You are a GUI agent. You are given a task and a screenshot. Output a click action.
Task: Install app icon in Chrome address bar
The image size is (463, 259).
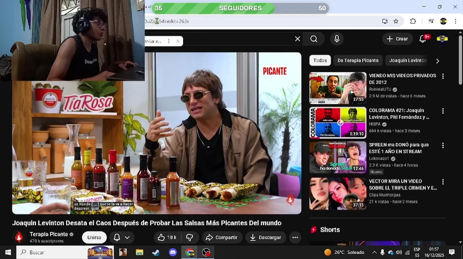click(x=385, y=21)
